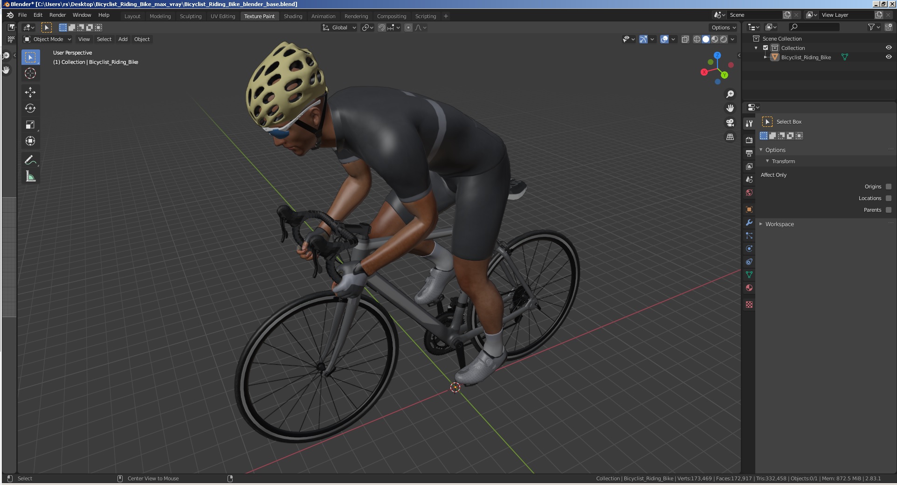Toggle X-Ray display in the viewport header
This screenshot has width=897, height=485.
pyautogui.click(x=685, y=39)
